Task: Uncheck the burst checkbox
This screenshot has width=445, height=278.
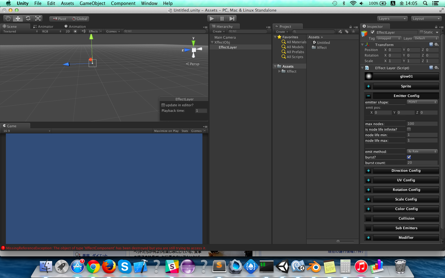Action: click(409, 157)
